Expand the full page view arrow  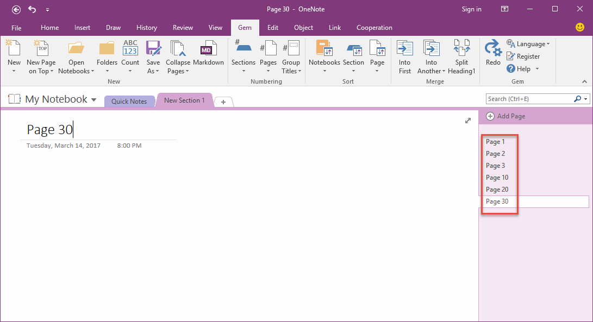pyautogui.click(x=468, y=121)
